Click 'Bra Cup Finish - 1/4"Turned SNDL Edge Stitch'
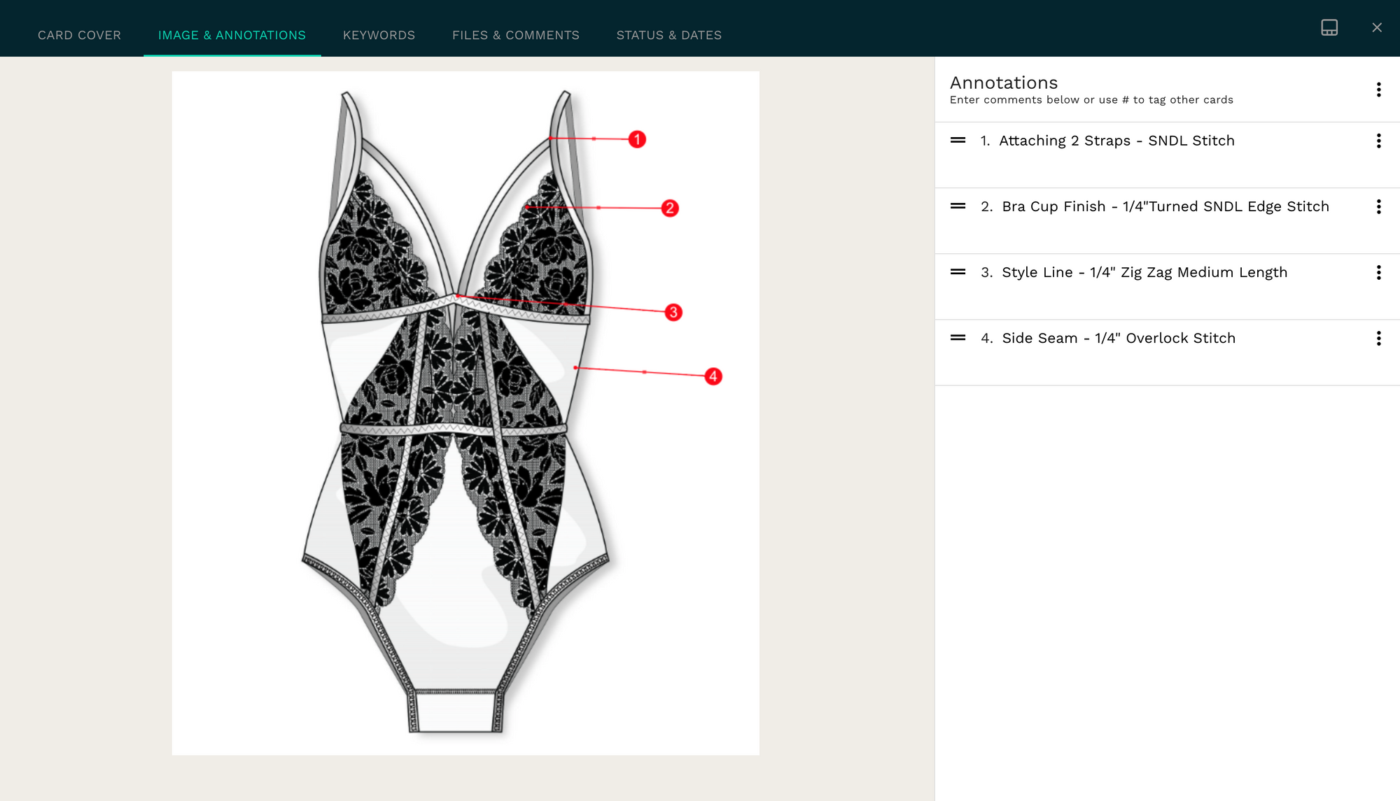Screen dimensions: 1400x801 1165,206
